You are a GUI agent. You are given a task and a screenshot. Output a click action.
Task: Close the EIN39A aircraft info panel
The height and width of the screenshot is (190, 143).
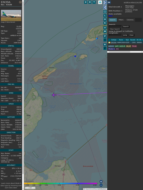click(x=20, y=2)
